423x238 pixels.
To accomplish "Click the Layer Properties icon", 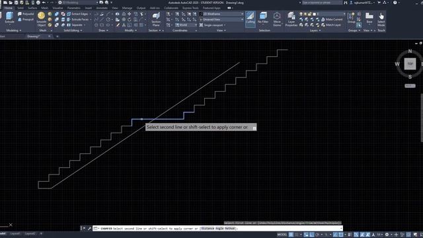I will click(291, 19).
